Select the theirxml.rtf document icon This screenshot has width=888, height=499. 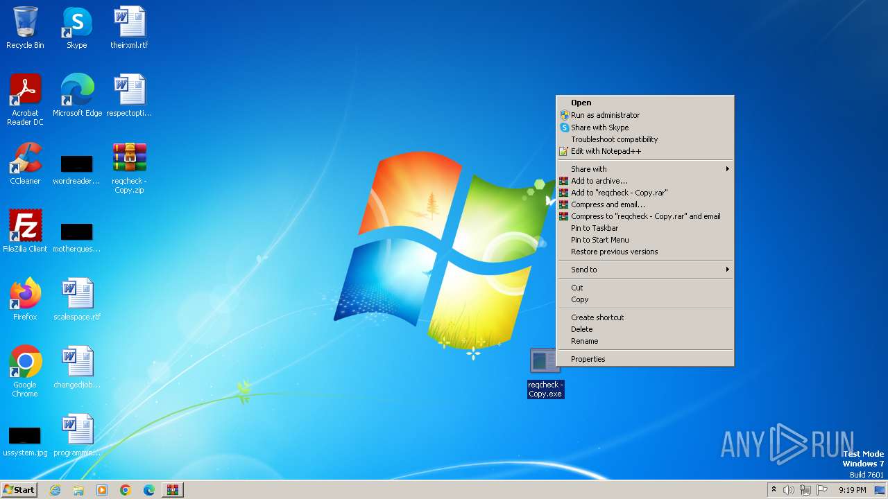129,28
